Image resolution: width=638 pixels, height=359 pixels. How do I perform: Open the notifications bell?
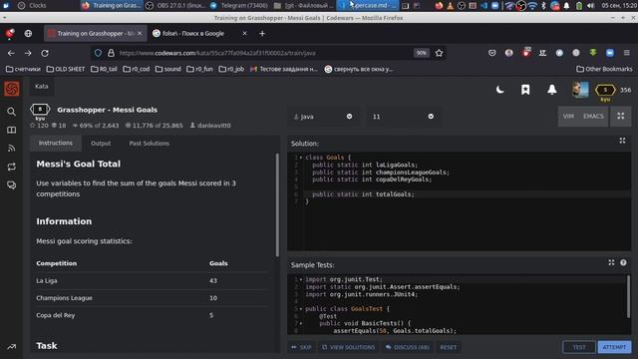(551, 90)
